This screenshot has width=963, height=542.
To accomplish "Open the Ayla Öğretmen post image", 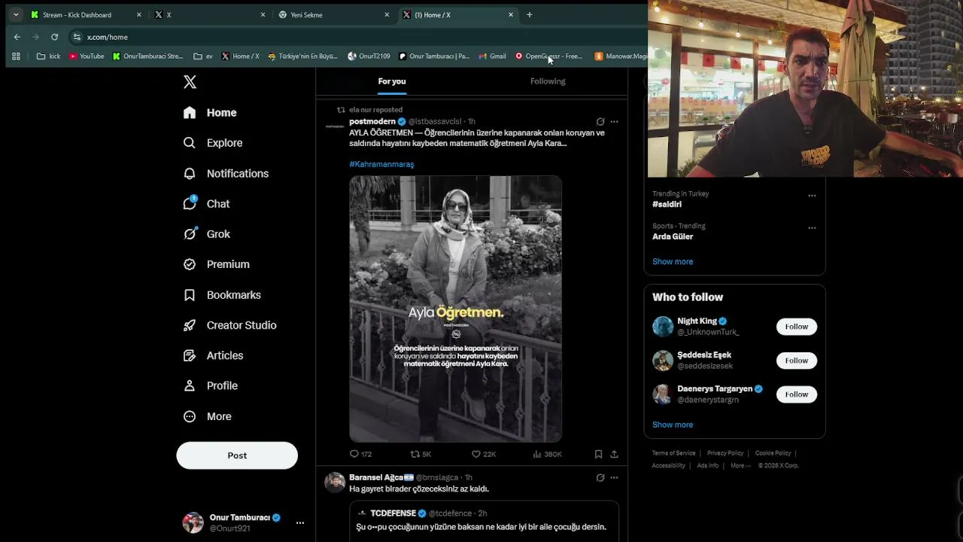I will click(x=455, y=309).
